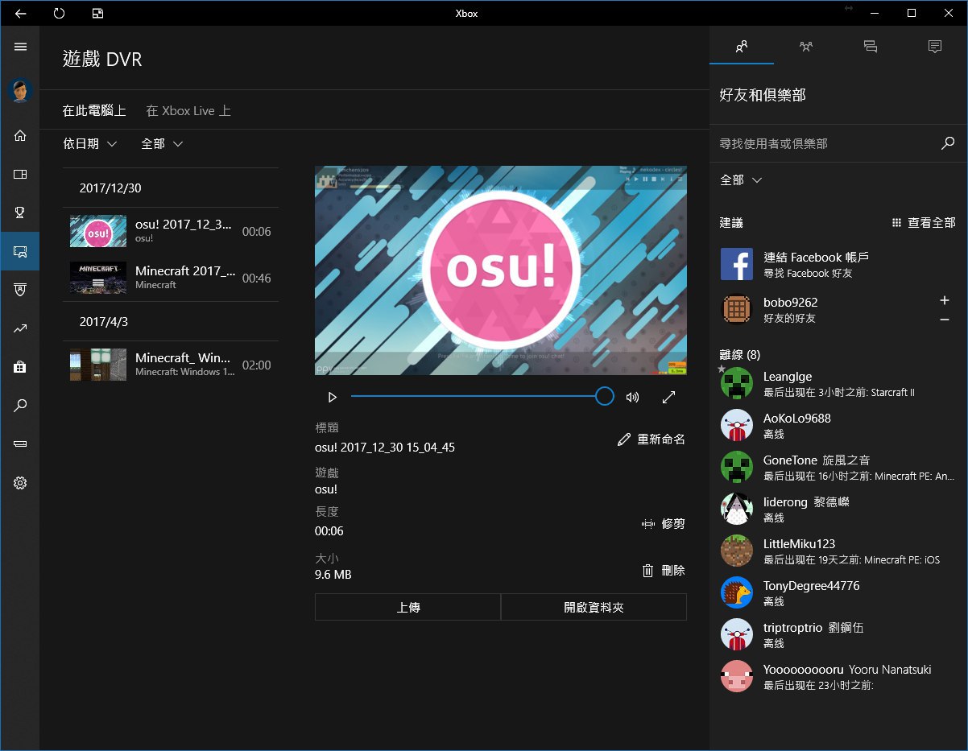Click the trash Delete clip icon
Viewport: 968px width, 751px height.
pyautogui.click(x=647, y=571)
